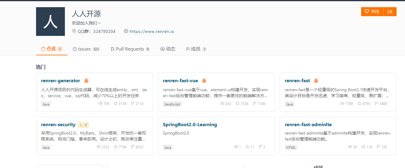Click the fork icon on SpringBoot2.0-Learning card
The image size is (405, 168).
click(260, 147)
